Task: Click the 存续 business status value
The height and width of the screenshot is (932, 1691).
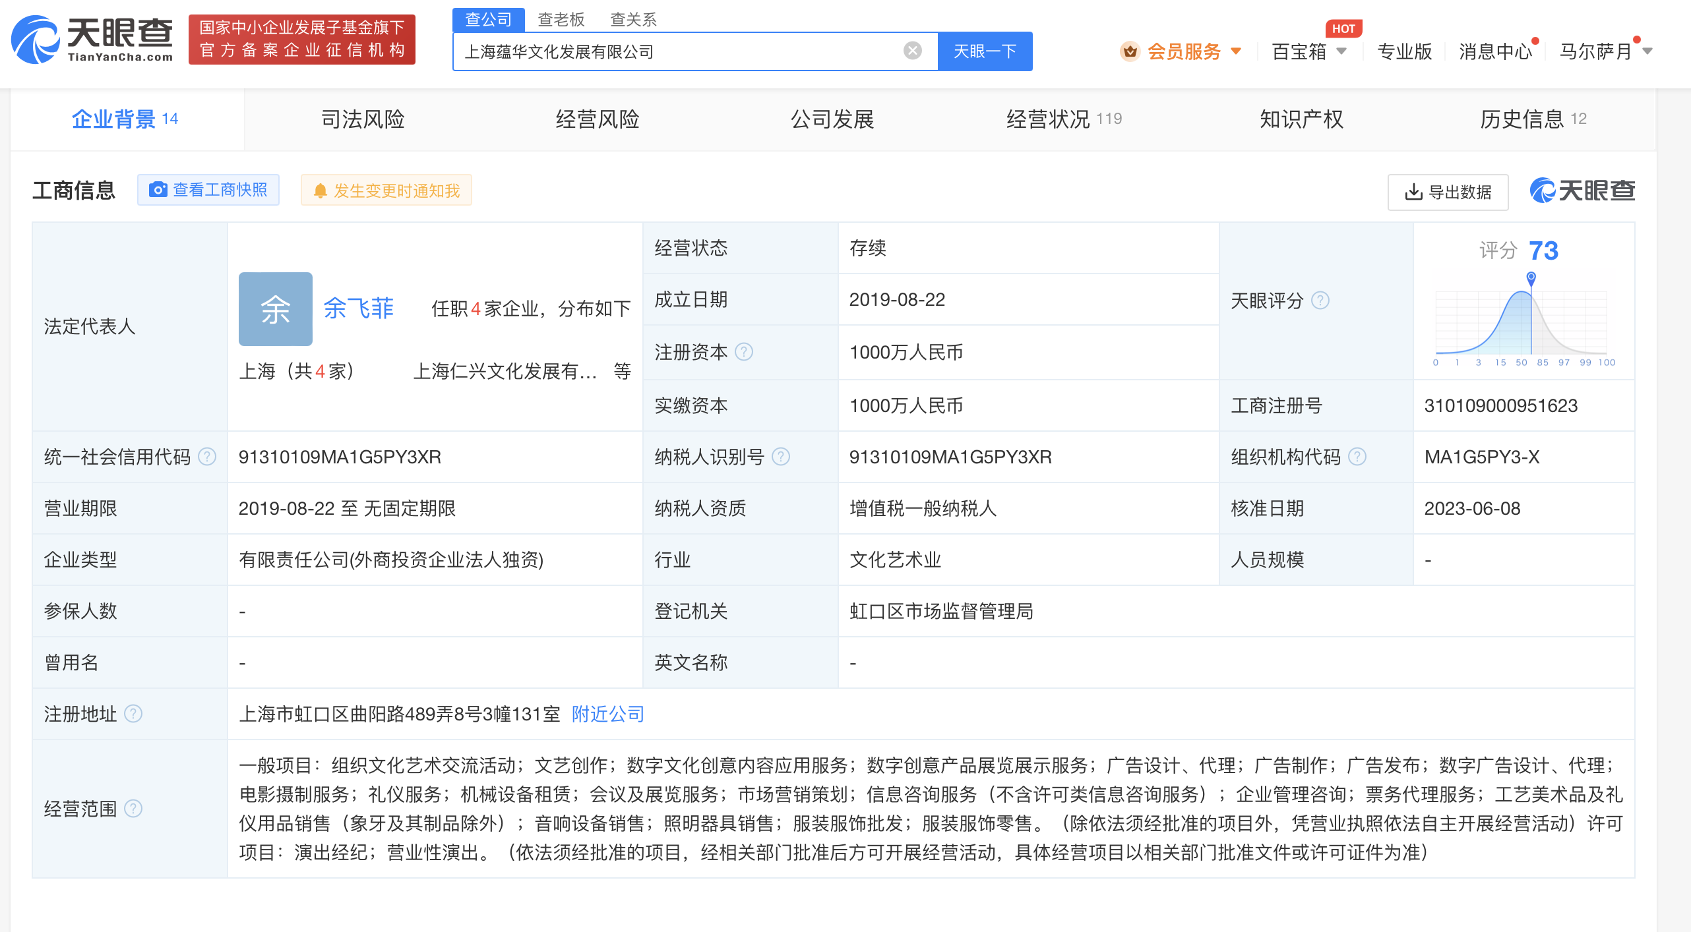Action: 867,248
